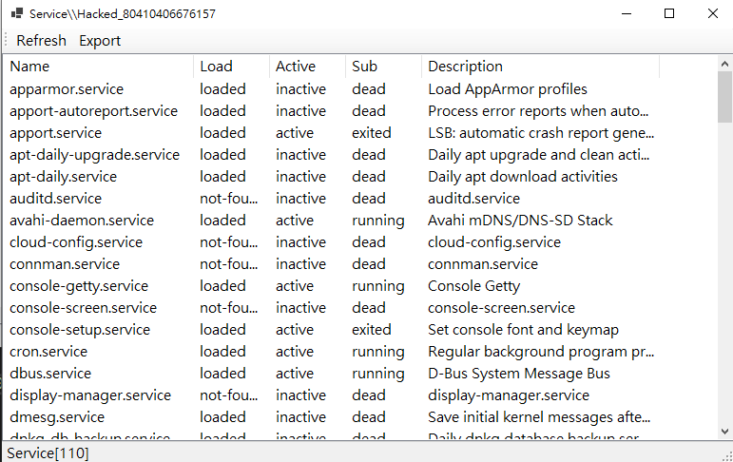Select the dmesg.service entry

tap(57, 417)
